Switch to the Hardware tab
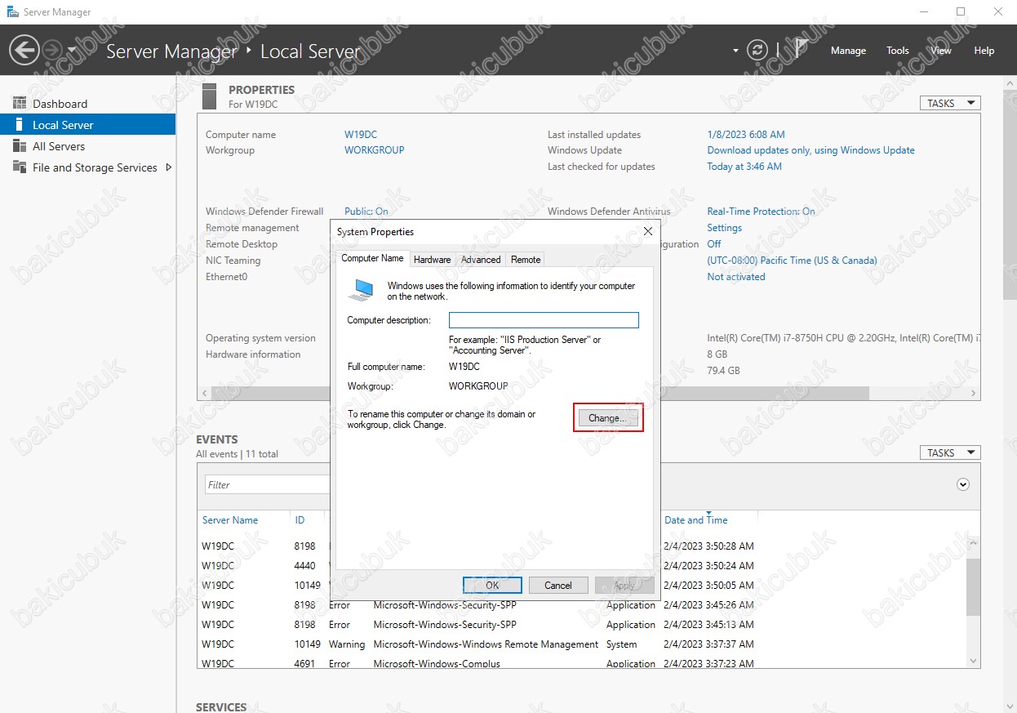 tap(432, 260)
